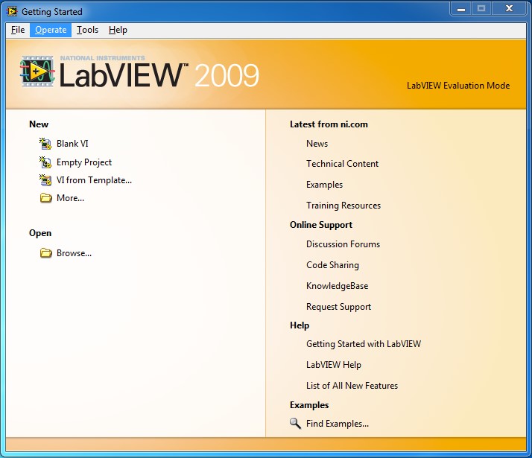The image size is (532, 458).
Task: Close the Getting Started window
Action: [509, 9]
